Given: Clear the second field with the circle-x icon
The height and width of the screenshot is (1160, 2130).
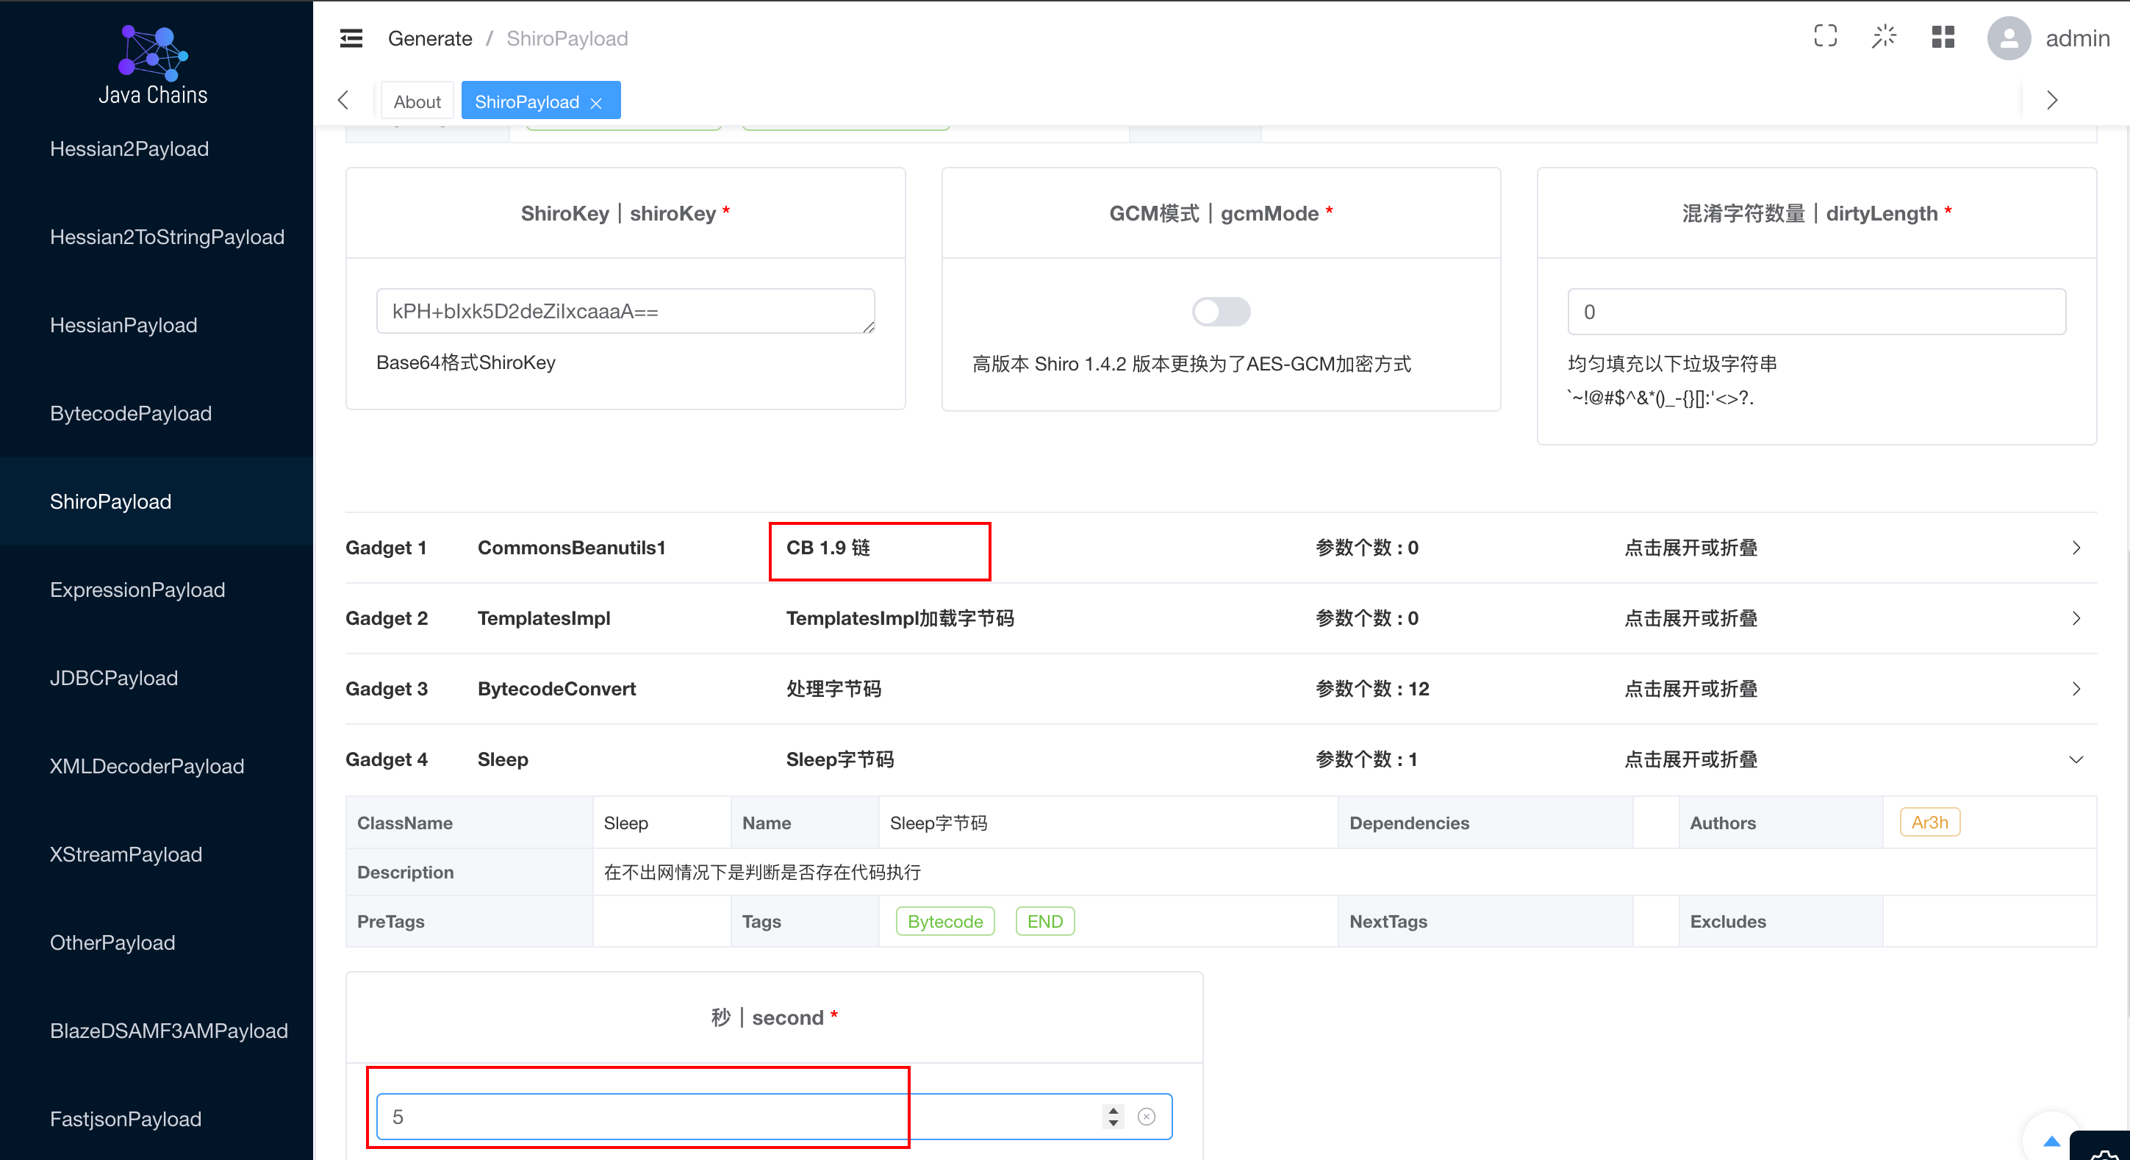Looking at the screenshot, I should [x=1147, y=1116].
